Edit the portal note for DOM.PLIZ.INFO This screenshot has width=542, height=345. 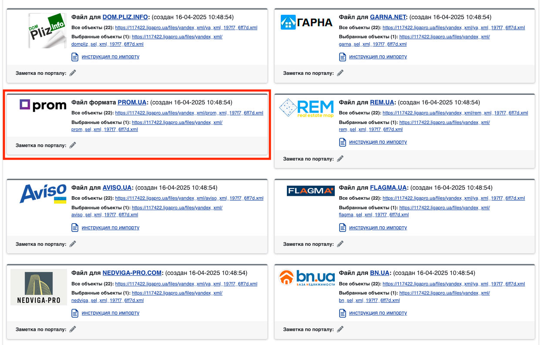click(x=73, y=73)
